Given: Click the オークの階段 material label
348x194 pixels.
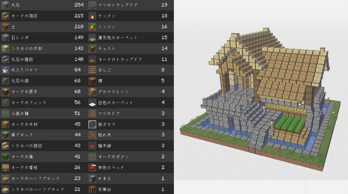Looking at the screenshot, I should 24,16.
